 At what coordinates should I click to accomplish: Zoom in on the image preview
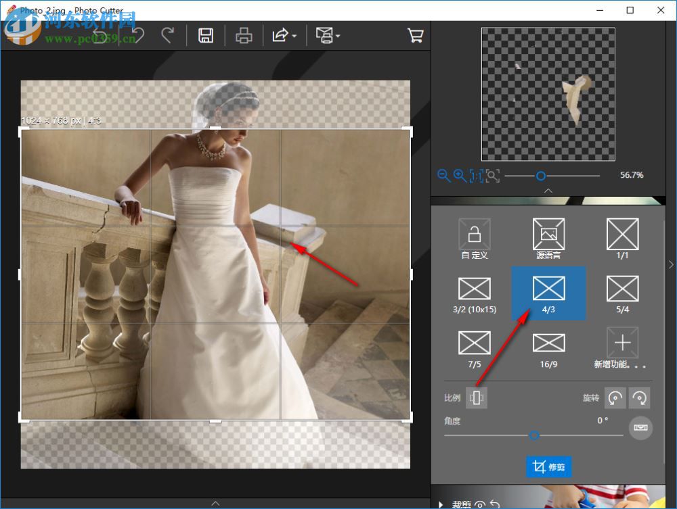[x=460, y=176]
